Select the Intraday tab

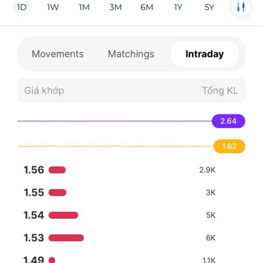[x=205, y=54]
